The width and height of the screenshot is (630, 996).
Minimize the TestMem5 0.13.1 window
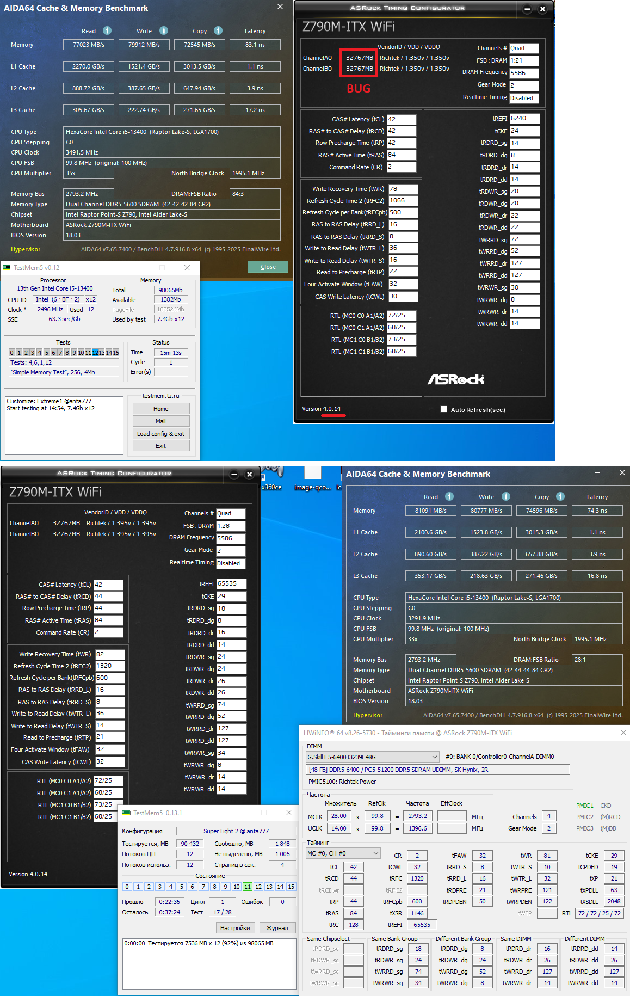pyautogui.click(x=239, y=813)
